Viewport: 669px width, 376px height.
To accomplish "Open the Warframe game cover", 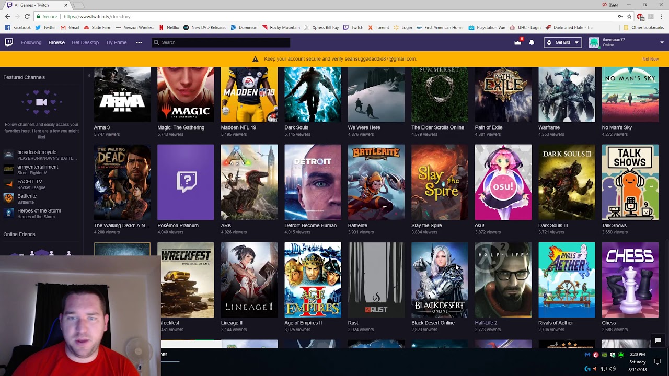I will [567, 95].
